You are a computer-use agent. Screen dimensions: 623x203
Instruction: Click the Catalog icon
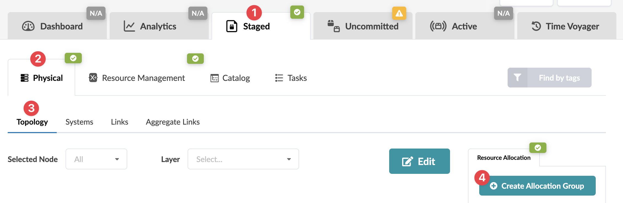click(x=215, y=78)
